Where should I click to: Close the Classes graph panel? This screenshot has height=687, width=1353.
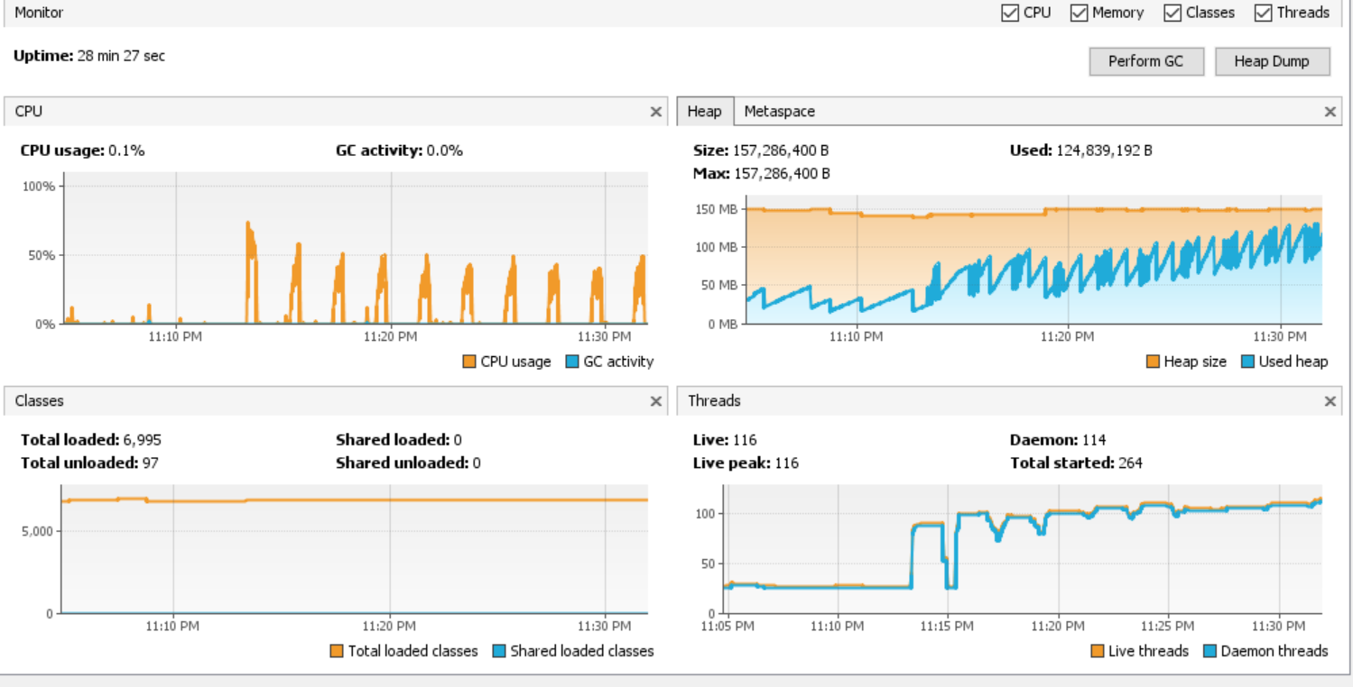coord(656,401)
